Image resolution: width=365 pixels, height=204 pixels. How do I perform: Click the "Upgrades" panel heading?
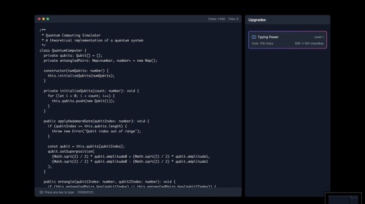coord(257,20)
